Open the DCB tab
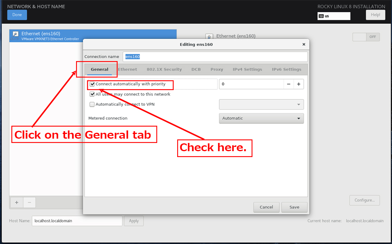This screenshot has width=392, height=244. (196, 69)
